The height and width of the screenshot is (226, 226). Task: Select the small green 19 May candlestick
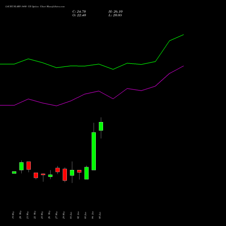click(x=14, y=172)
